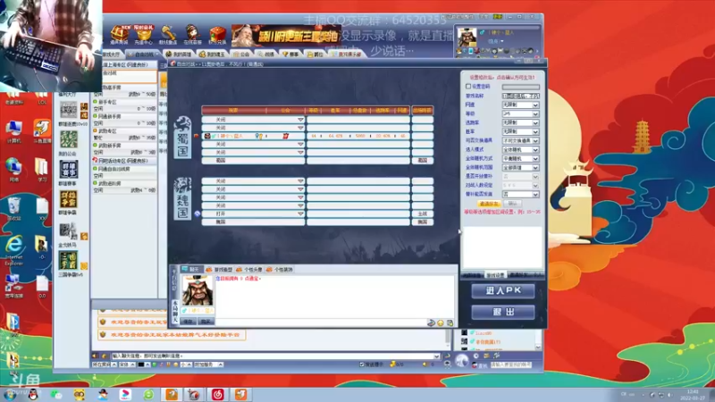This screenshot has width=715, height=402.
Task: Open the 群雄赛事 sidebar icon
Action: [69, 170]
